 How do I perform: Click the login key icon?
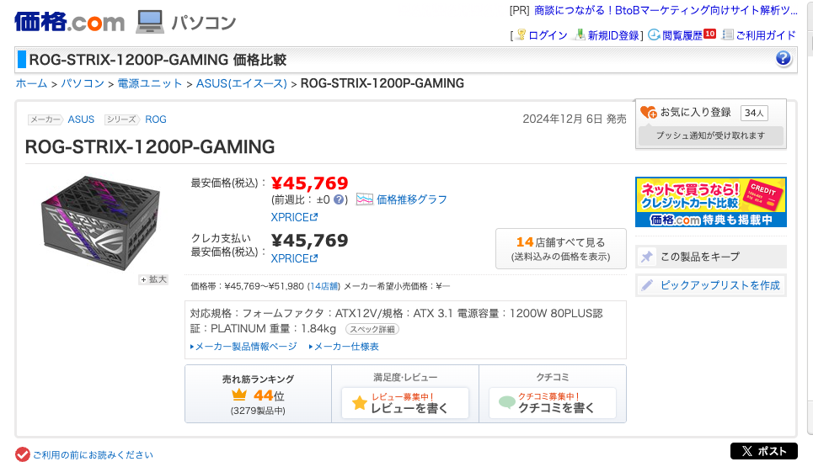pos(521,34)
